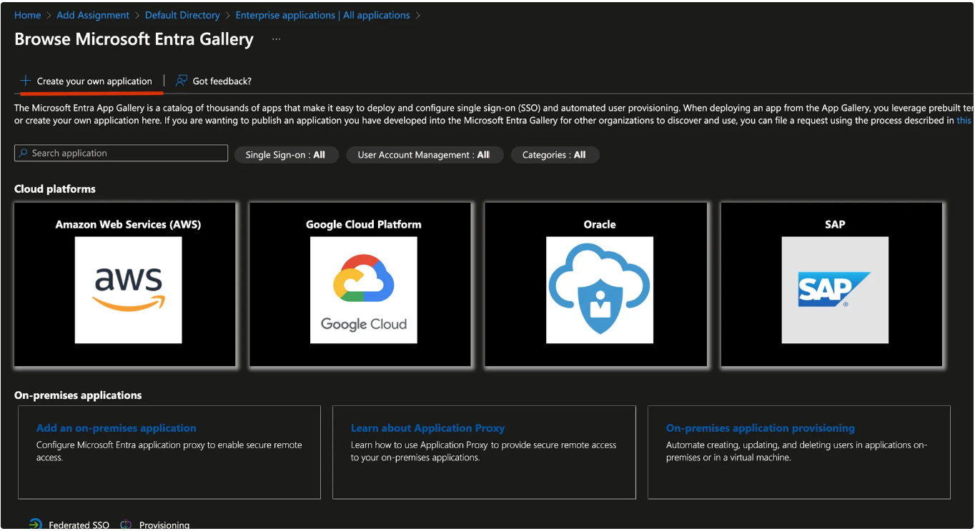Click Browse Microsoft Entra Gallery title
Viewport: 975px width, 531px height.
tap(134, 39)
